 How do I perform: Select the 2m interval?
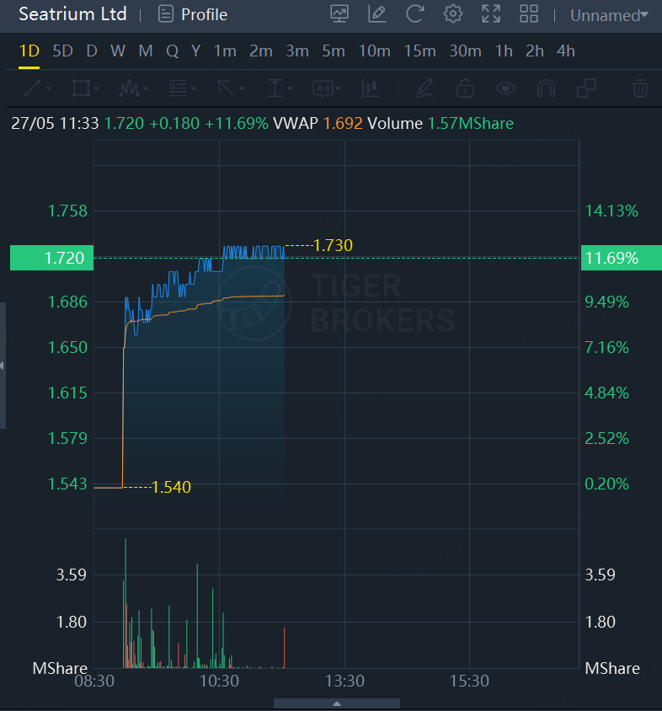click(x=261, y=51)
